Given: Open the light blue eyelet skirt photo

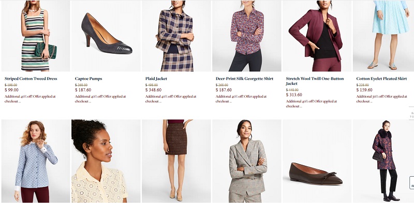Looking at the screenshot, I should click(383, 36).
